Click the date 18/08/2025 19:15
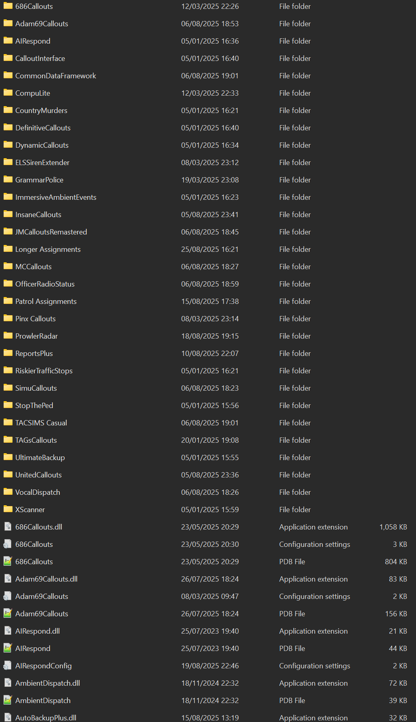The height and width of the screenshot is (722, 416). tap(210, 336)
